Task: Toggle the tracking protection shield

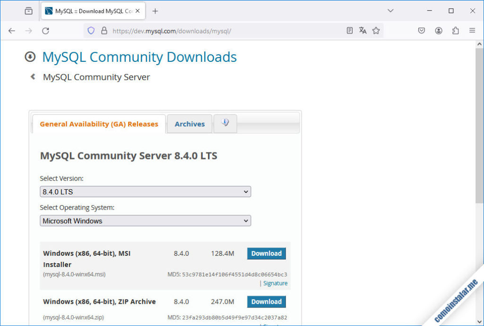Action: [x=90, y=30]
